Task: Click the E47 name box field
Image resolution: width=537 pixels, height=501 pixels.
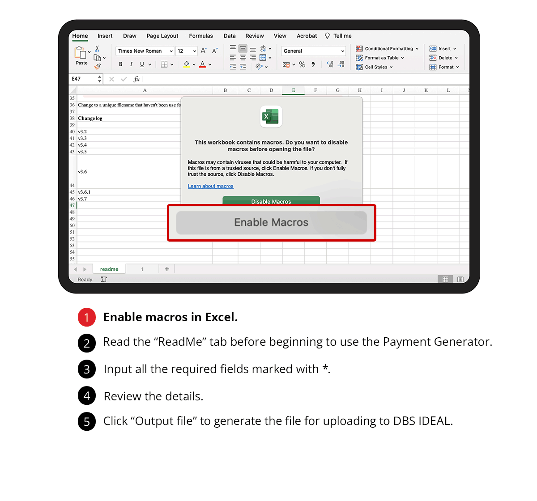Action: coord(83,79)
